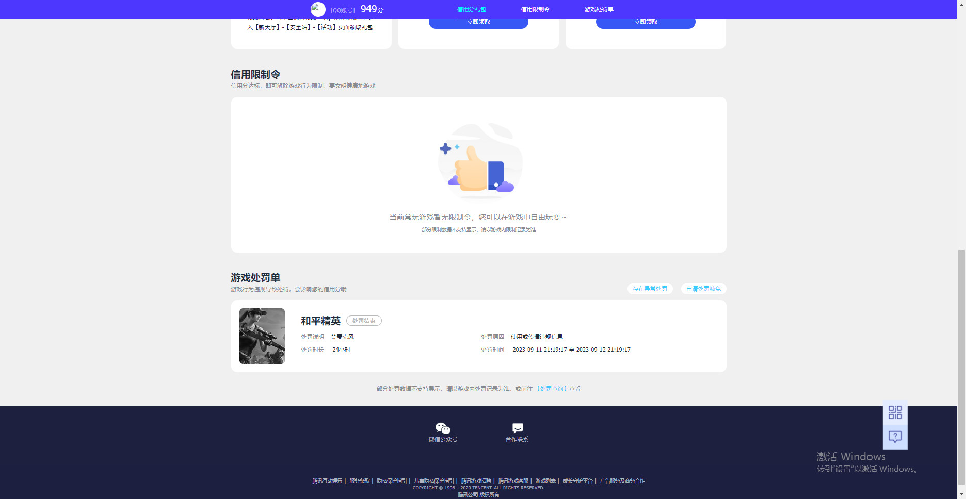
Task: Click the 游戏处罚单 section heading
Action: (255, 278)
